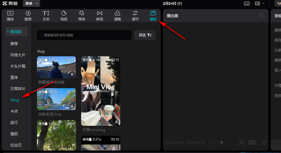Image resolution: width=281 pixels, height=153 pixels.
Task: Open the 贴纸 (Stickers) panel
Action: pyautogui.click(x=64, y=15)
